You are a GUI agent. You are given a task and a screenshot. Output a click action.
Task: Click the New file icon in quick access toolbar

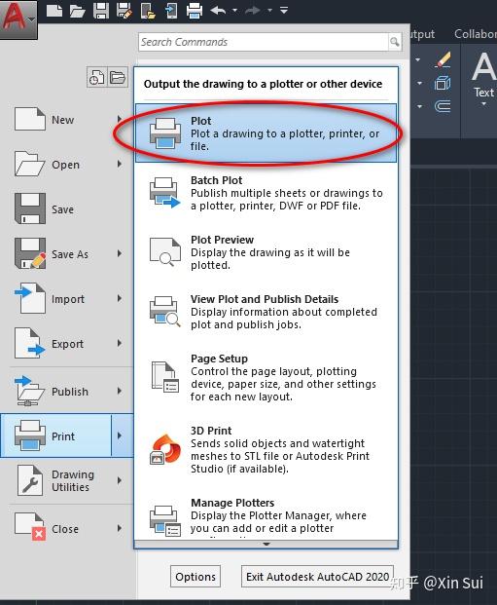[x=53, y=11]
